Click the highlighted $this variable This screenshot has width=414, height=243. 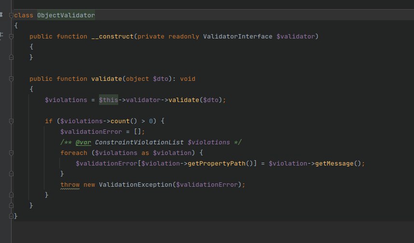coord(109,100)
